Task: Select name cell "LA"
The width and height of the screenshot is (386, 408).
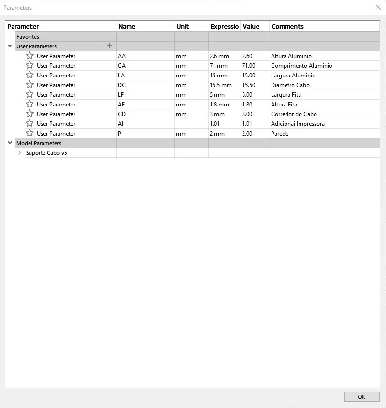Action: pos(145,75)
